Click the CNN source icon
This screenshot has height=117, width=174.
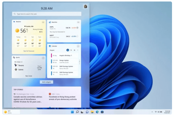tap(50, 94)
